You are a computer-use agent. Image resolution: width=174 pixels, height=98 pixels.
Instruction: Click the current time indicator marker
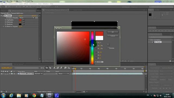[x=75, y=69]
